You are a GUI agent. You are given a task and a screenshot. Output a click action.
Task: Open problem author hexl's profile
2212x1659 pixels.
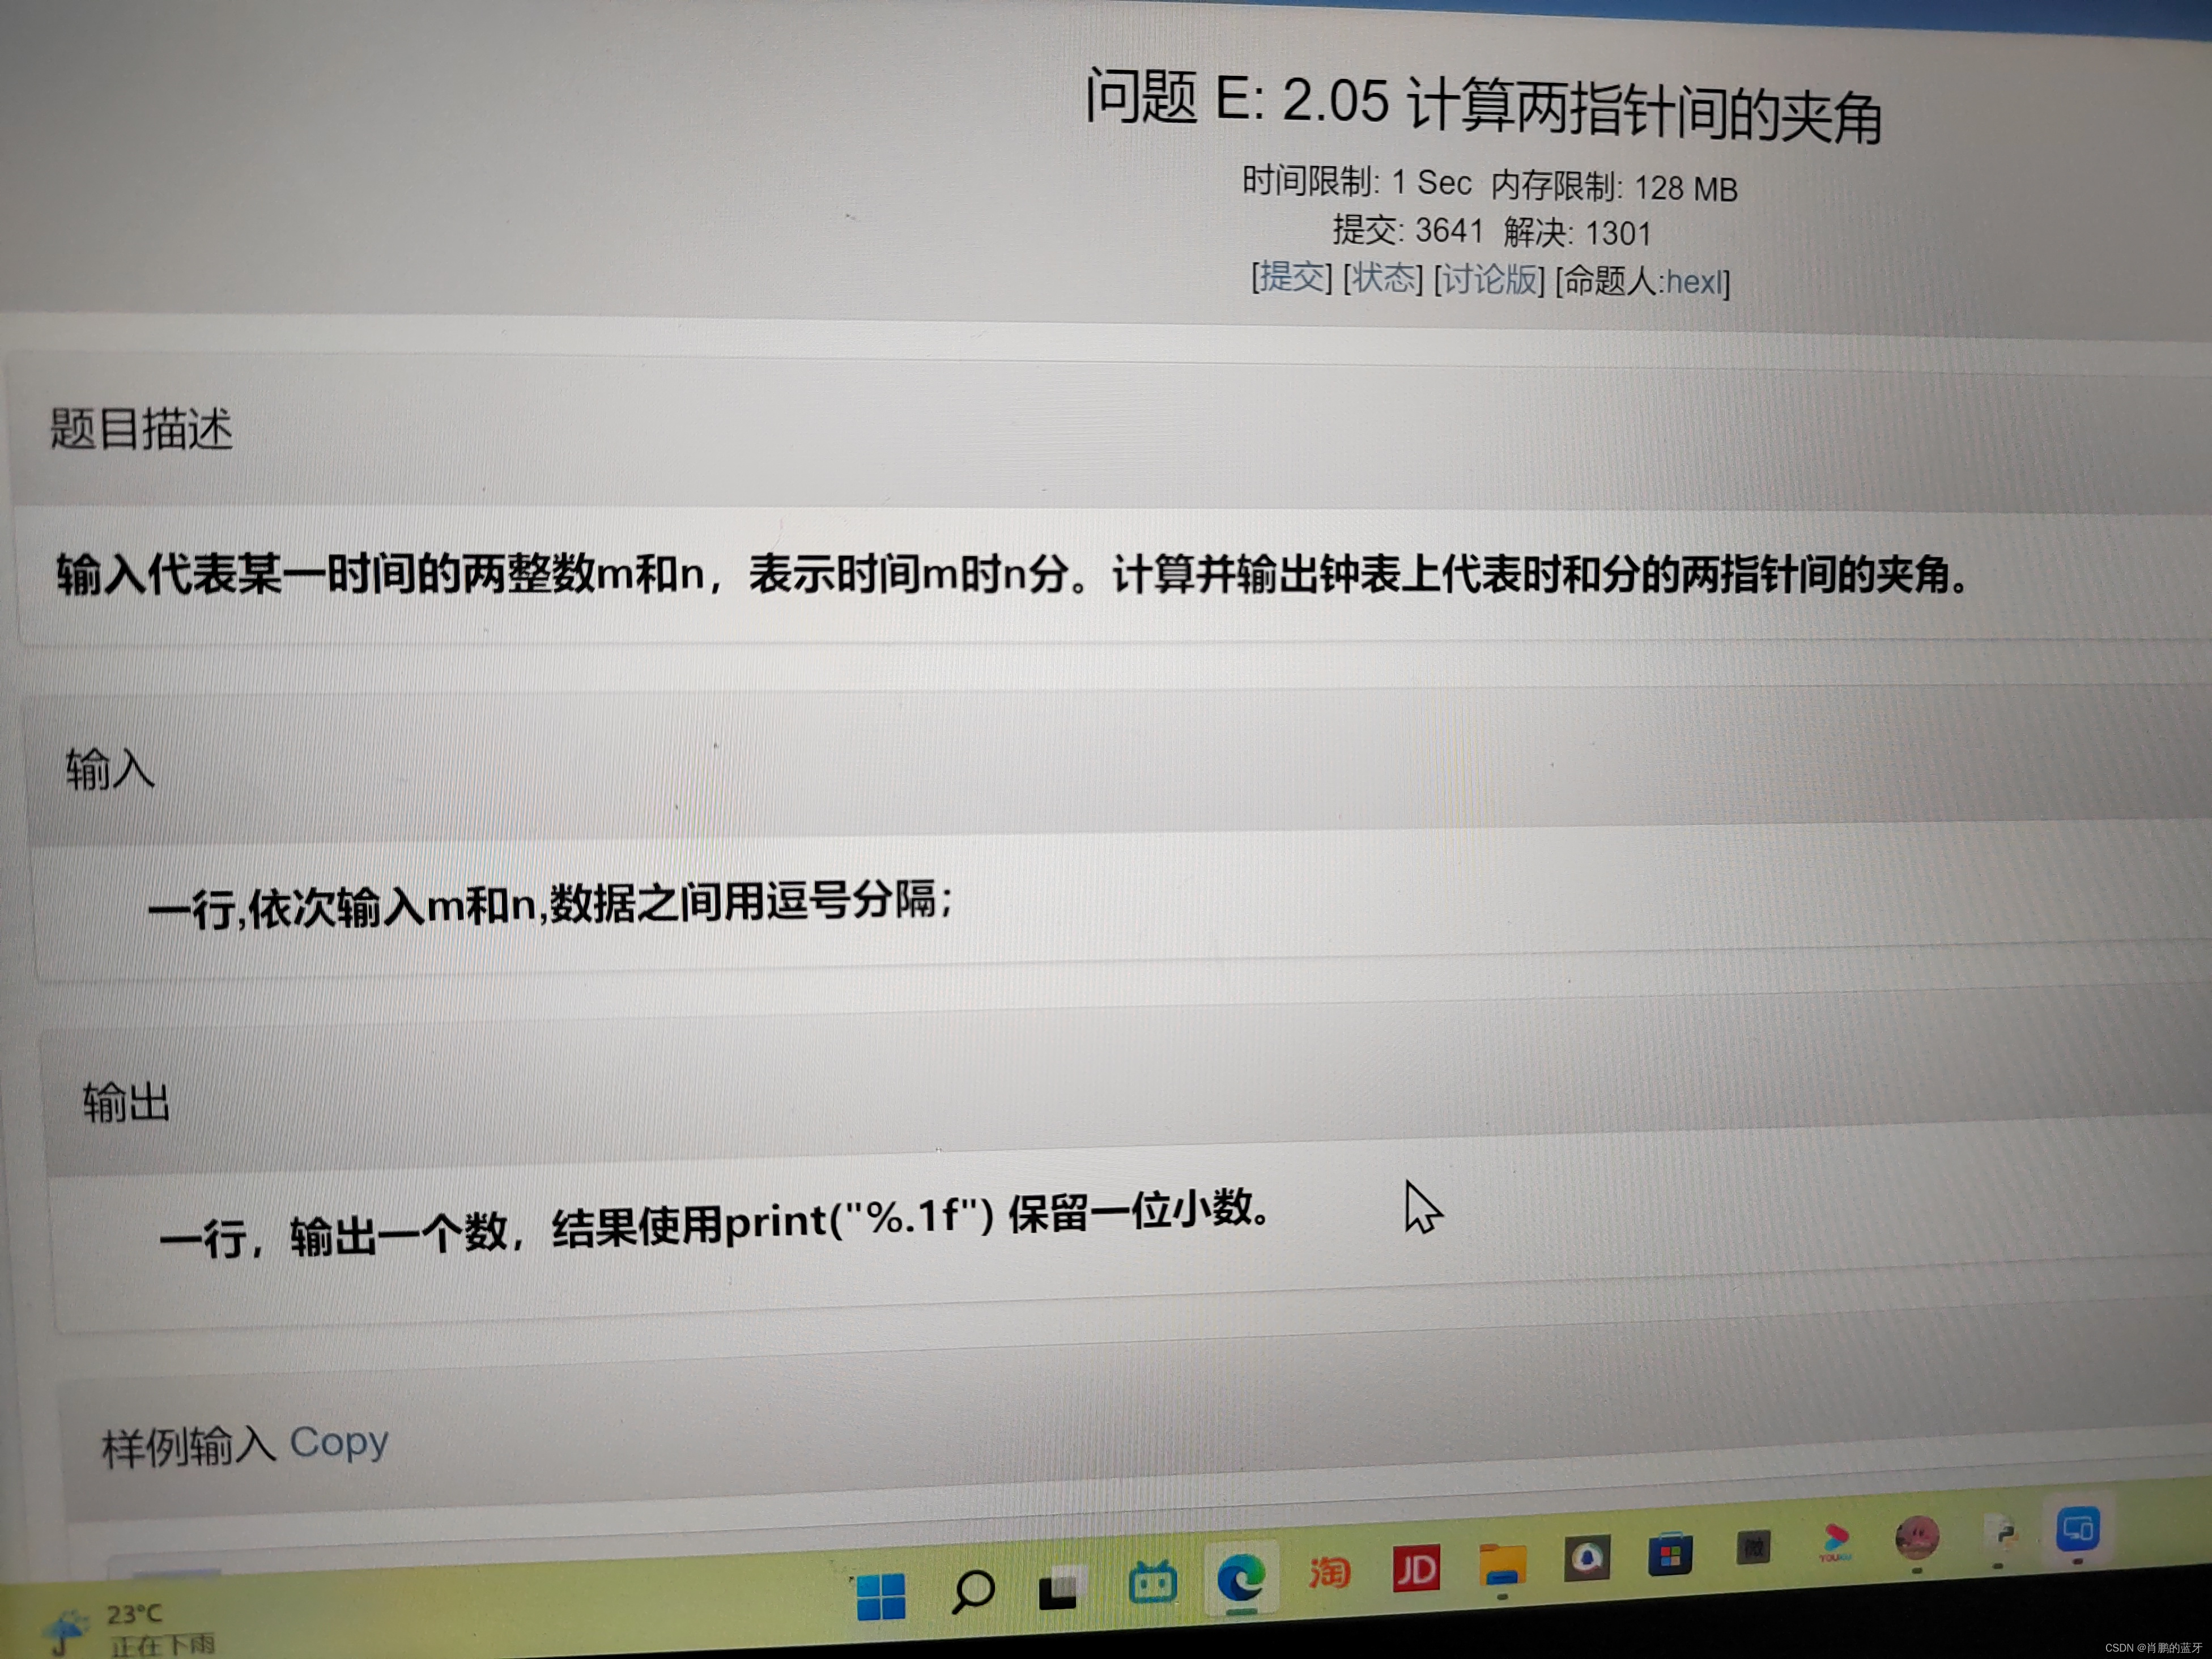point(1695,282)
